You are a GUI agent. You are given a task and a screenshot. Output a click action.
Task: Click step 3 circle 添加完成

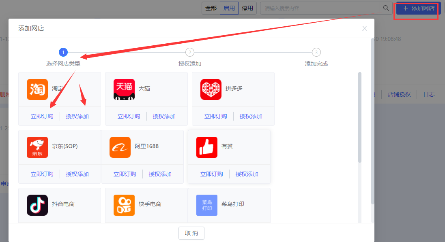coord(316,52)
